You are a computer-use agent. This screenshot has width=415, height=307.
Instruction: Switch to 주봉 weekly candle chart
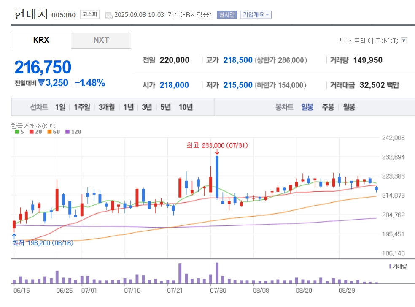pos(328,107)
